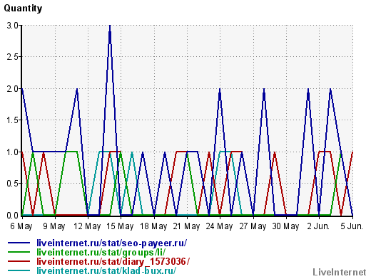
Task: Select the 30 May date label
Action: [285, 226]
